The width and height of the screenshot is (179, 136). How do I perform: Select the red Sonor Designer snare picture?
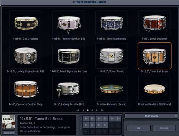(x=155, y=23)
